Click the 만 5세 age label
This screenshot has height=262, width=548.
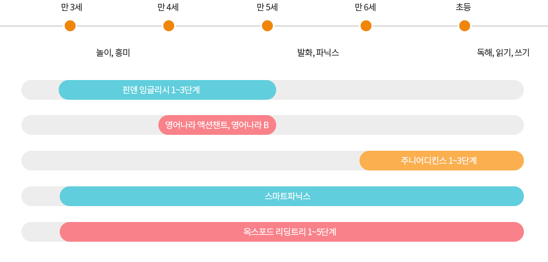[267, 7]
